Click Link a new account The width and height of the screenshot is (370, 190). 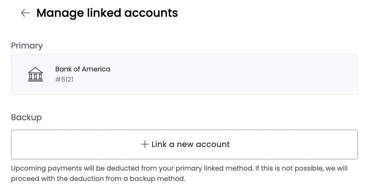185,144
